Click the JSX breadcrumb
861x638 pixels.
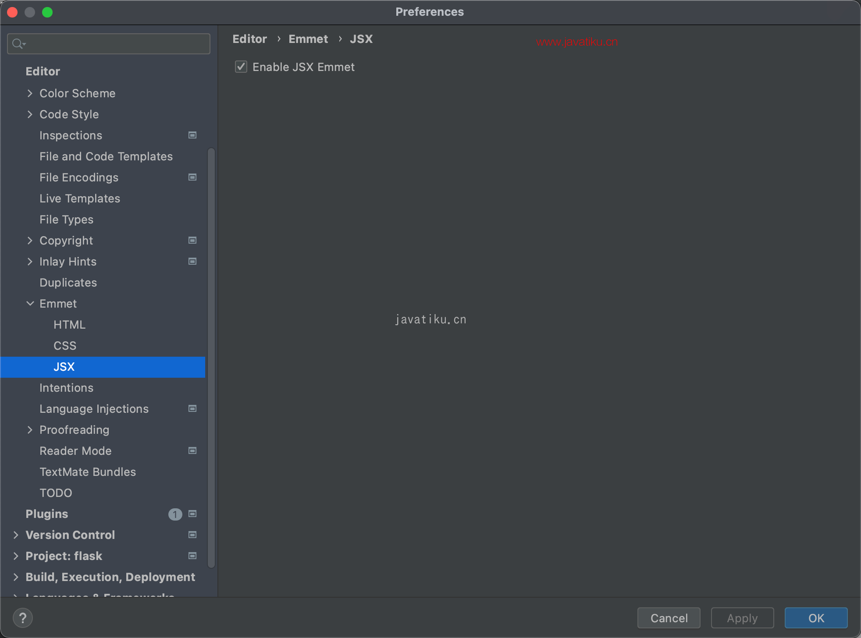pyautogui.click(x=361, y=39)
